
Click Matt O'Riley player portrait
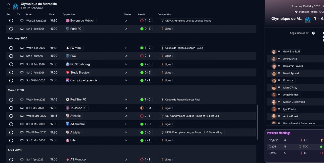tap(274, 88)
